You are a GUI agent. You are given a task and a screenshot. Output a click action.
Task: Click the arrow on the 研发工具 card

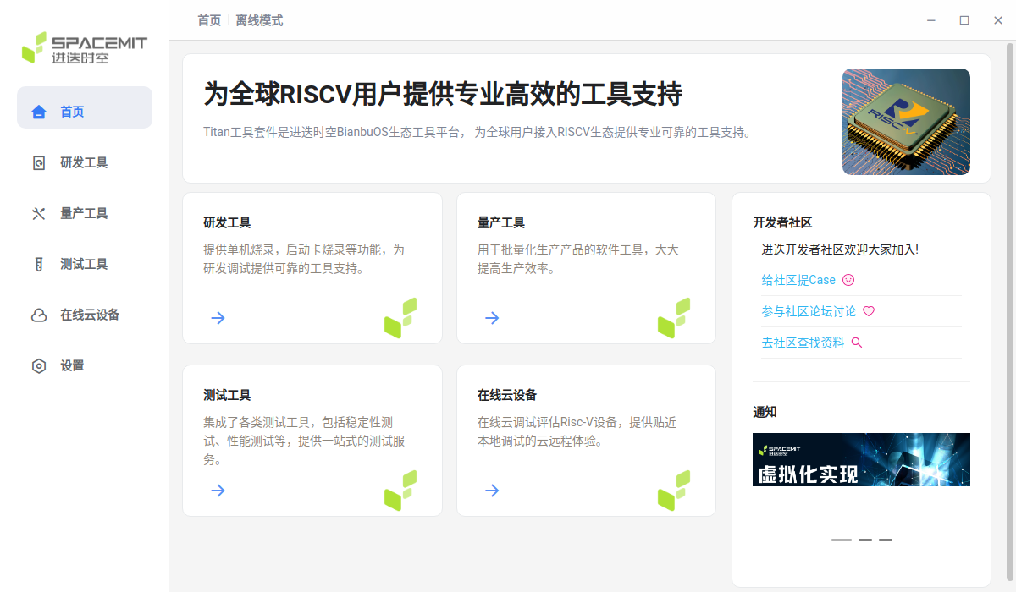click(218, 318)
